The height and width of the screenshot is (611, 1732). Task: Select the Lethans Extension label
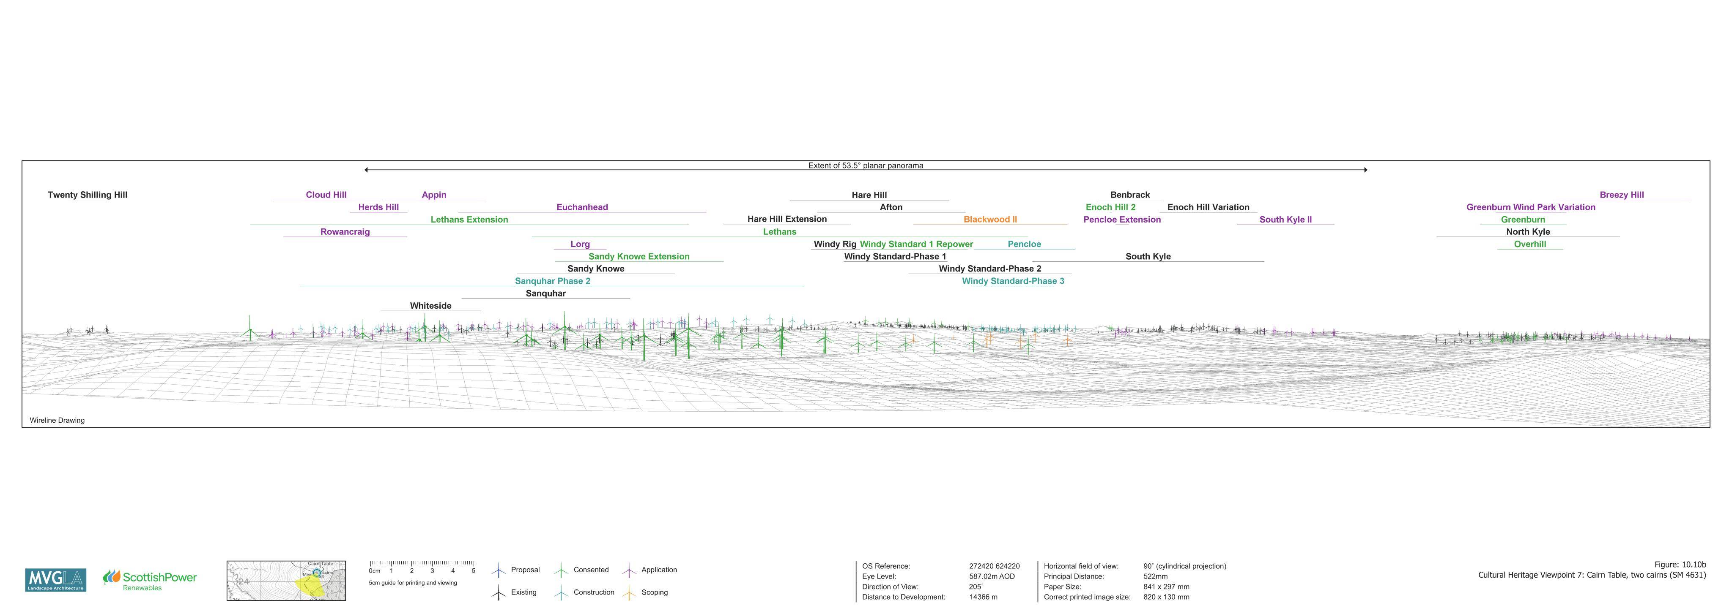[x=469, y=220]
